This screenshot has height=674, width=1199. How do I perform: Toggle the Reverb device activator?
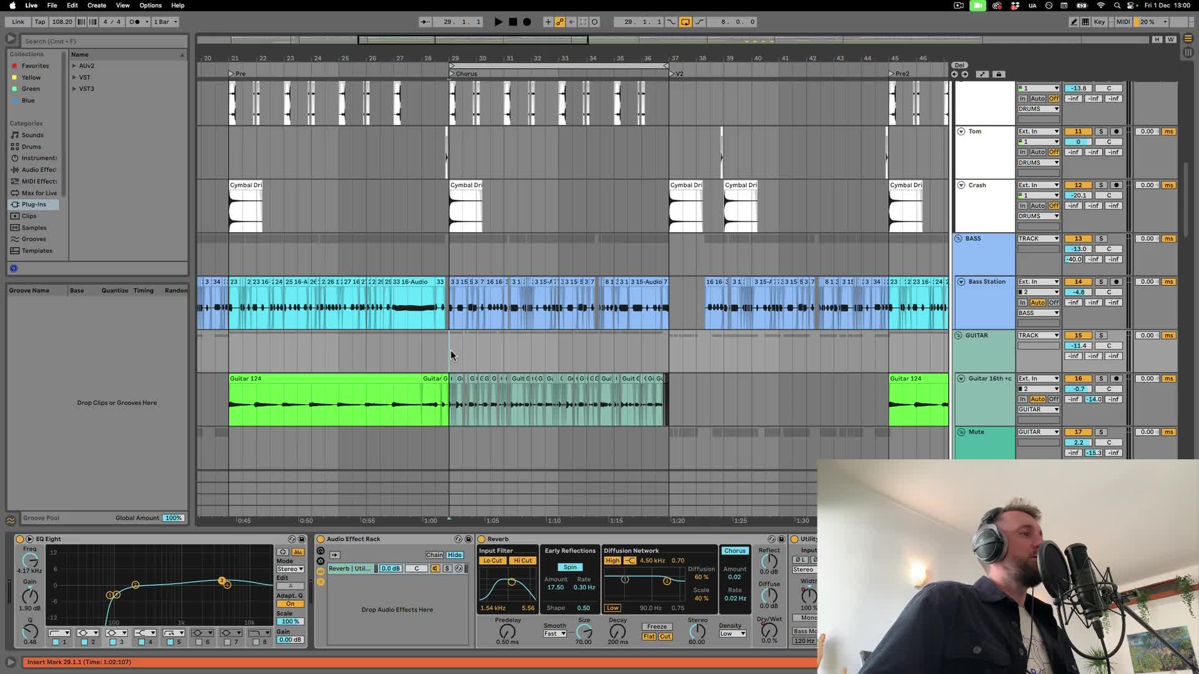pos(481,539)
